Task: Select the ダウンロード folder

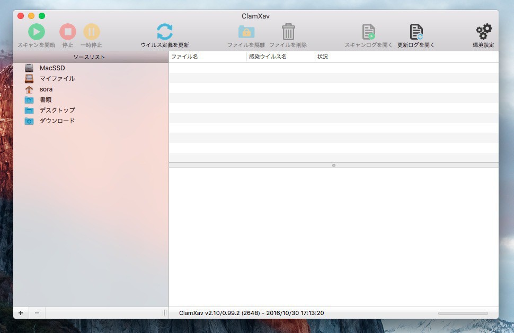Action: click(57, 121)
